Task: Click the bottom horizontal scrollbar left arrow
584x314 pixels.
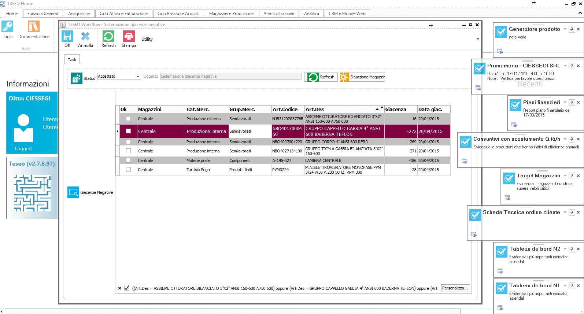Action: point(2,311)
